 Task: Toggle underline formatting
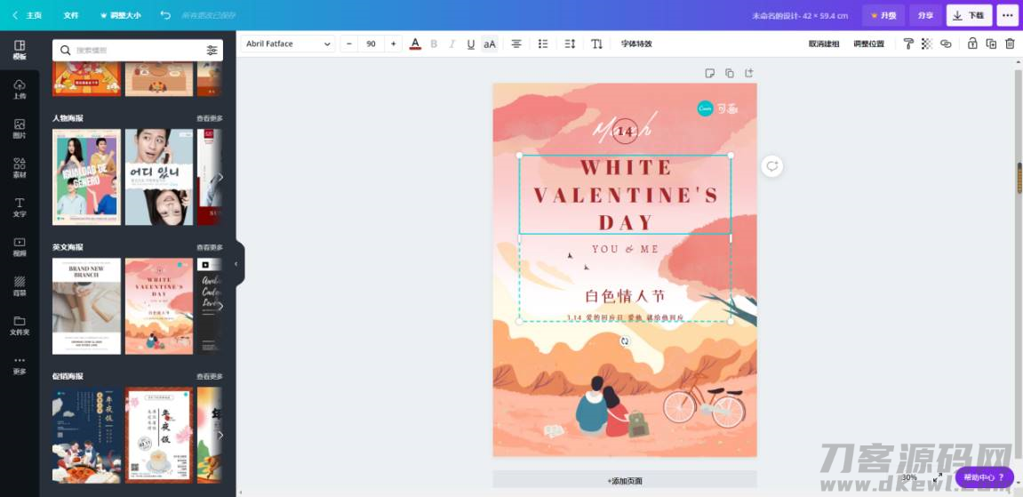(x=470, y=44)
